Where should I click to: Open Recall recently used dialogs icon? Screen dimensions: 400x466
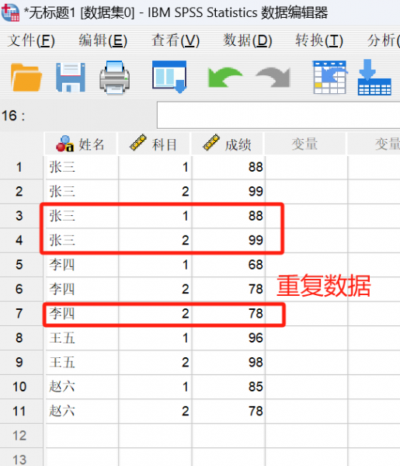tap(169, 77)
